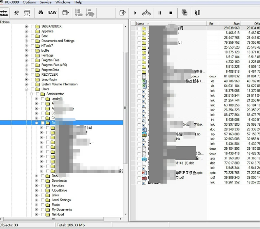Click the Stop square toolbar button
Screen dimensions: 260x229
tap(171, 13)
